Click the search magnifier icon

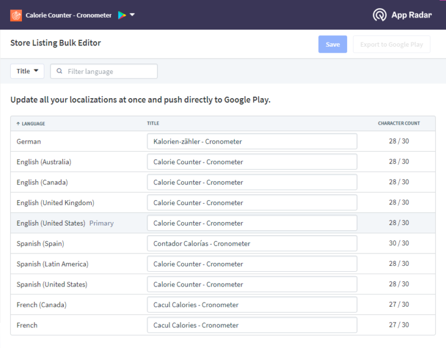(x=59, y=71)
